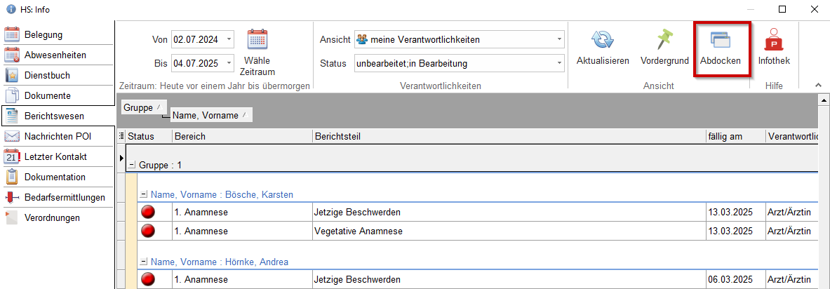Select Letzter Kontakt in sidebar

click(55, 156)
